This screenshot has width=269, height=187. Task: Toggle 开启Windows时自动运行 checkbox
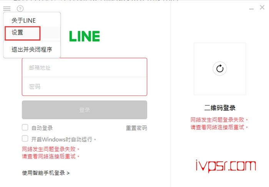[25, 139]
